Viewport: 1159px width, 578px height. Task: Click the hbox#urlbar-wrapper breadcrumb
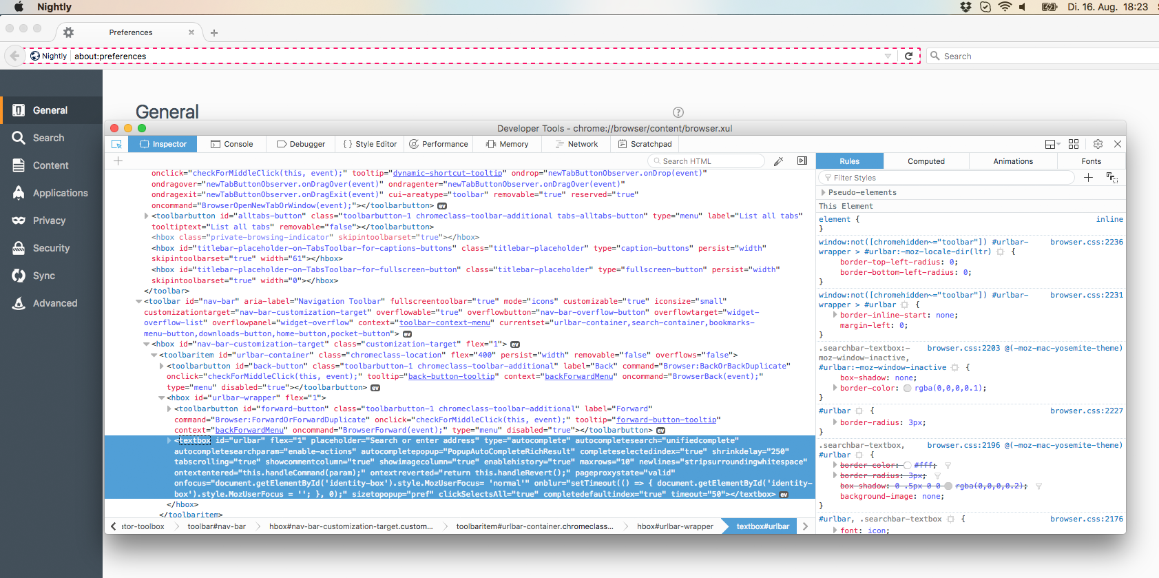(674, 526)
